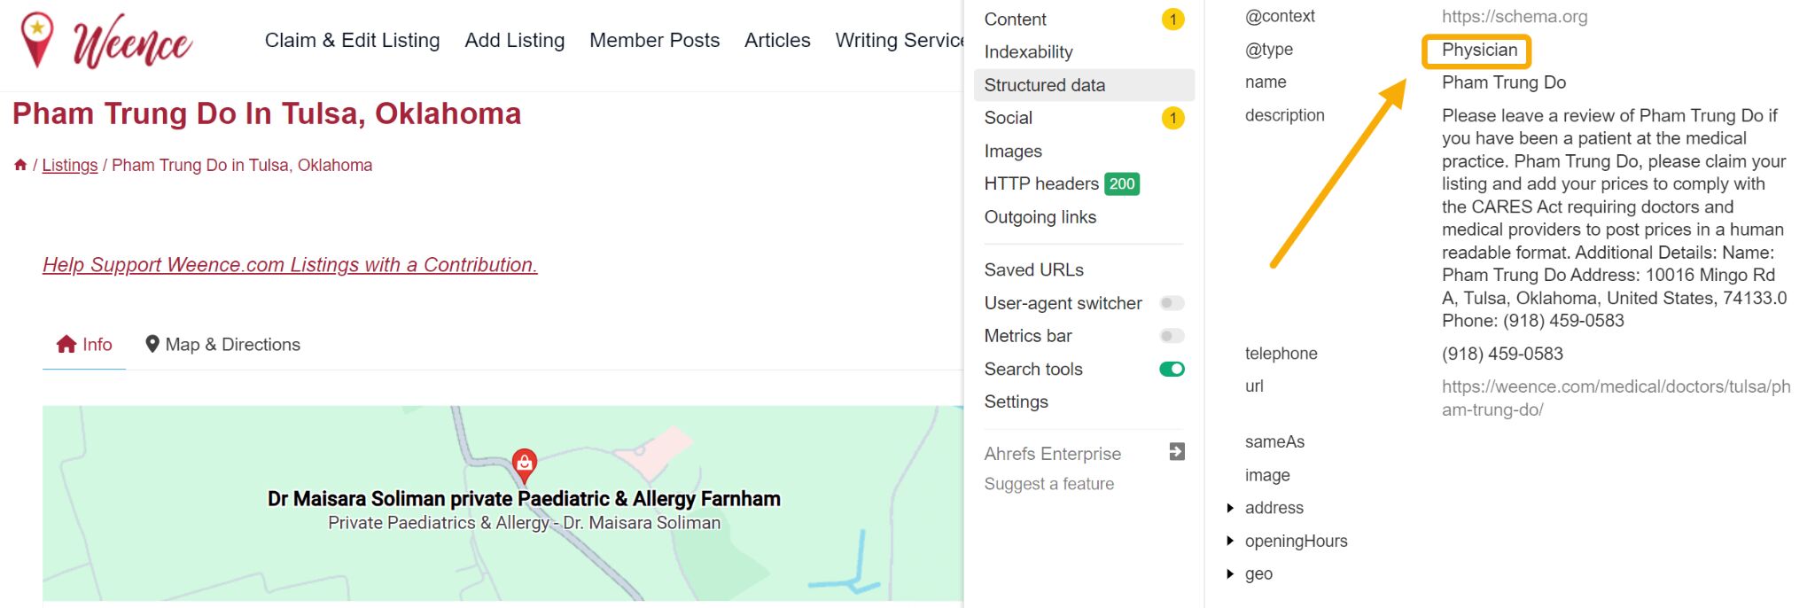Click the home breadcrumb icon
1815x608 pixels.
tap(20, 165)
